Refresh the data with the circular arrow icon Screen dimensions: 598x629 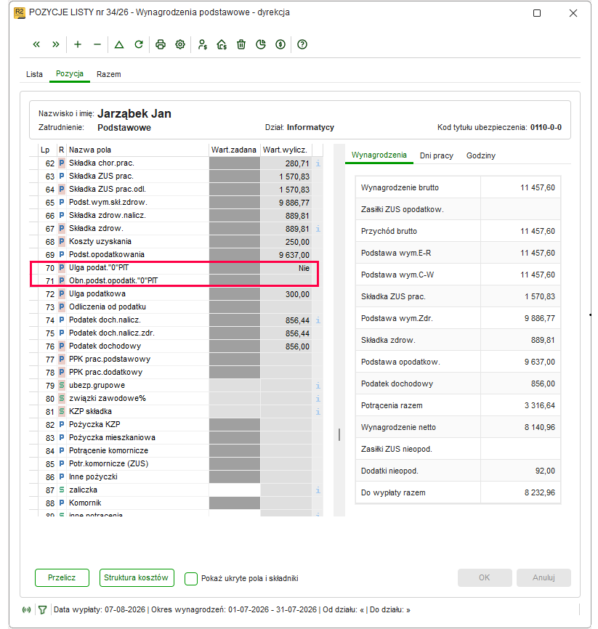[139, 44]
